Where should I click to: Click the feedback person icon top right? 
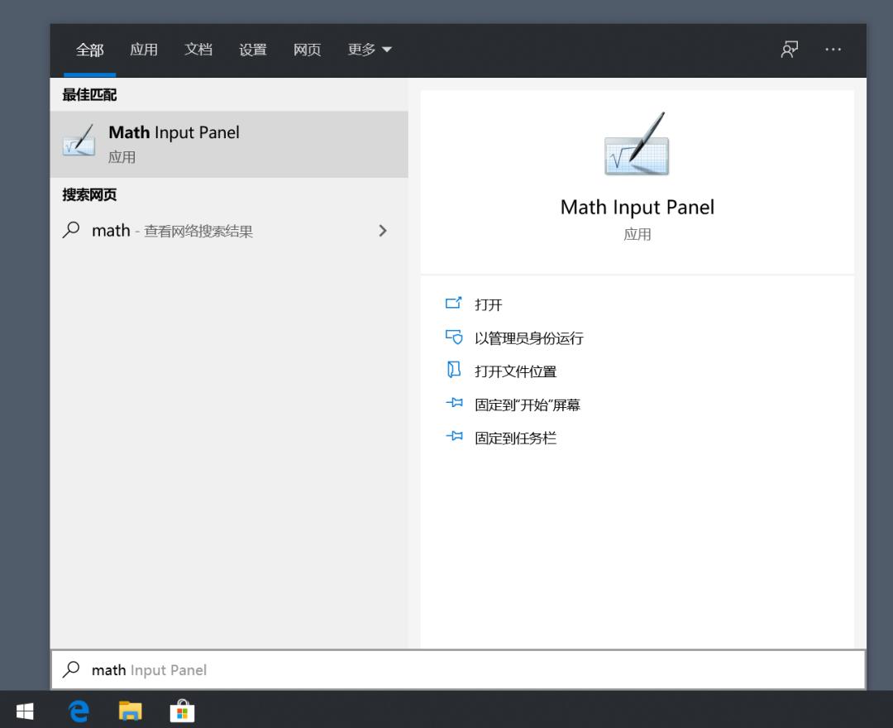click(789, 50)
